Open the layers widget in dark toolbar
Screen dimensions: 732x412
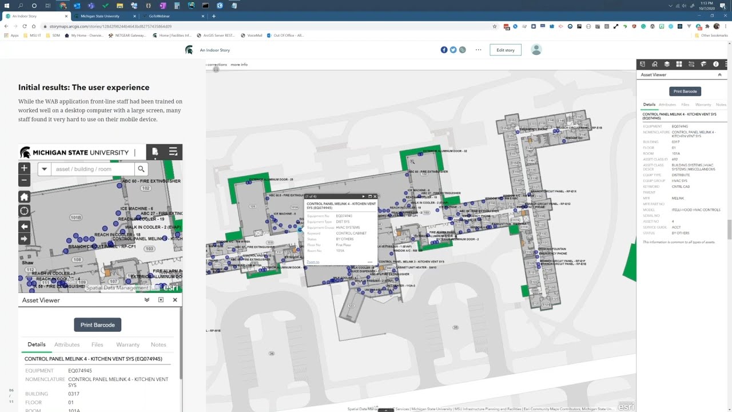pyautogui.click(x=667, y=64)
